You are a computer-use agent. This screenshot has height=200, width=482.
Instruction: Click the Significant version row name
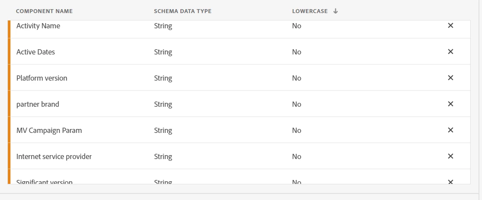44,182
